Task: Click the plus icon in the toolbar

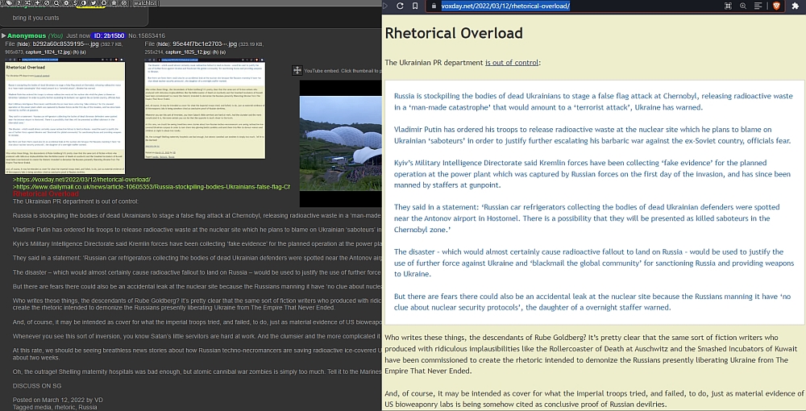Action: tap(38, 2)
